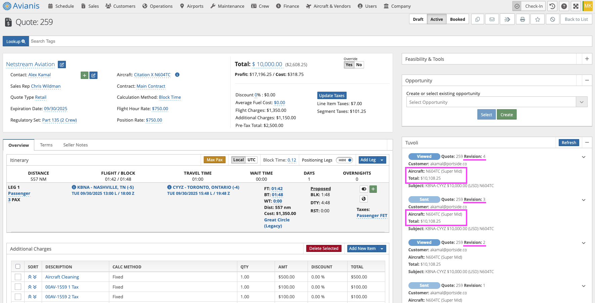Click the globe icon in Leg 1
Screen dimensions: 595x303
point(364,199)
